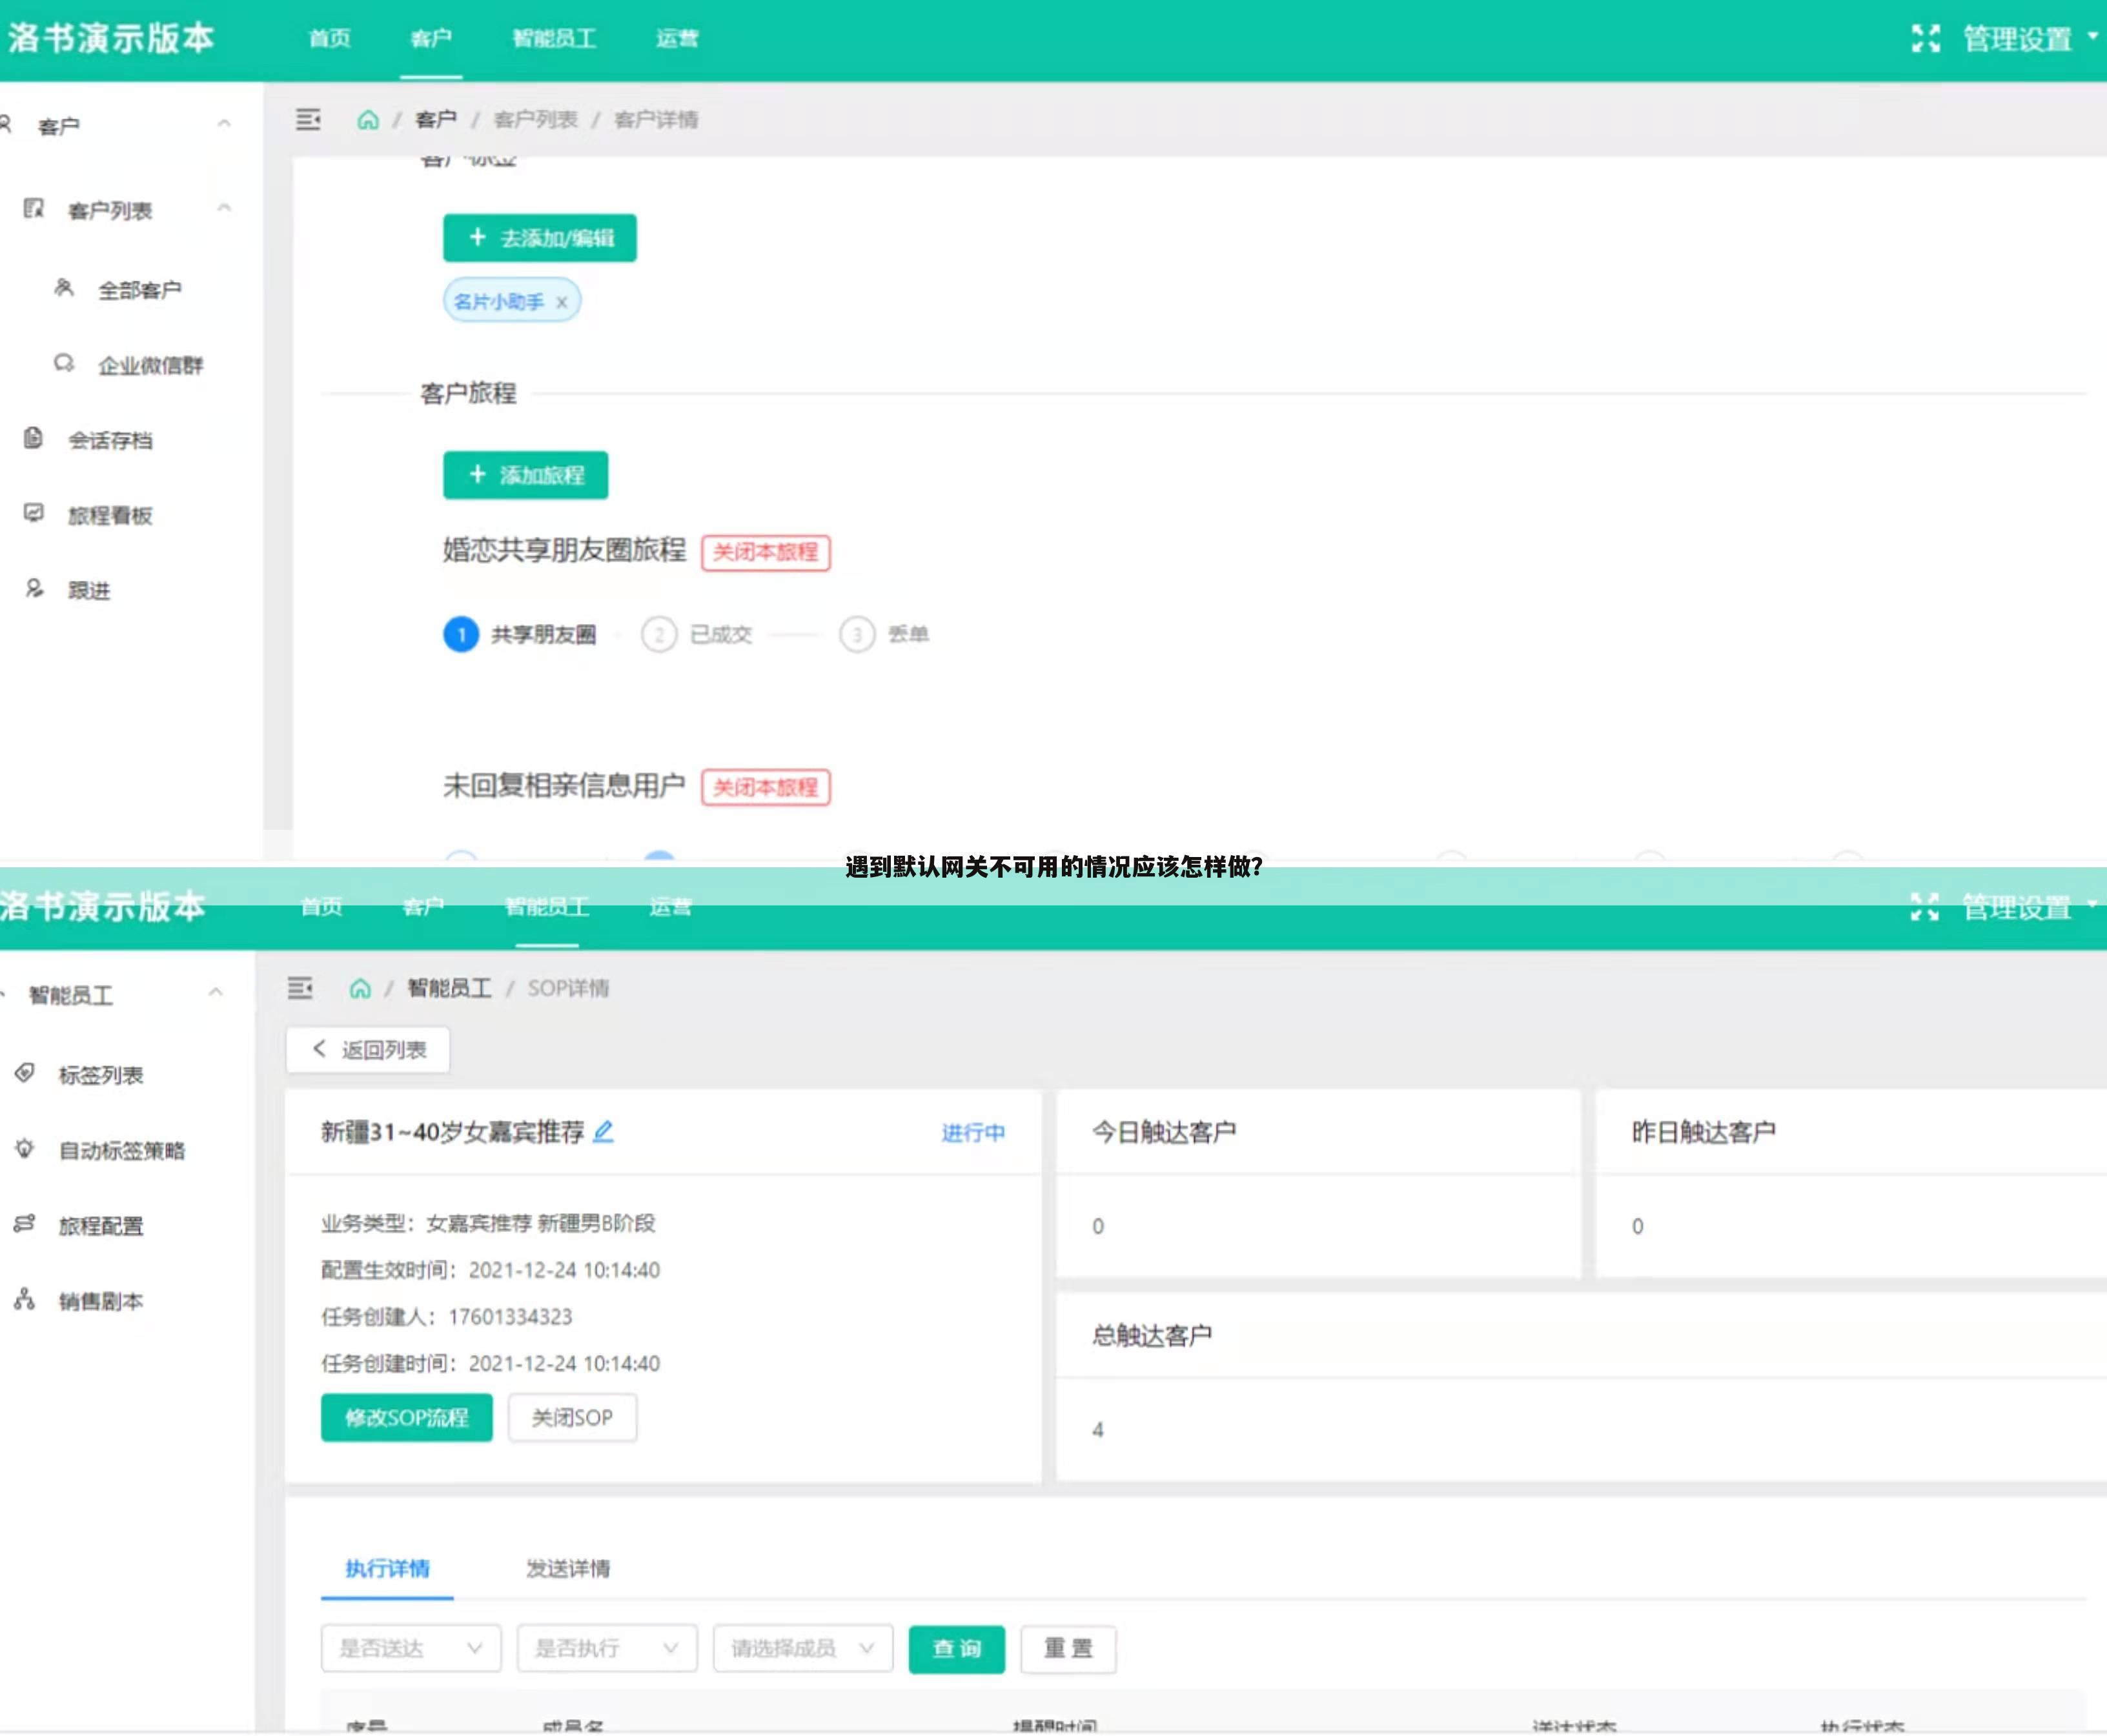
Task: Open the 请选择成员 dropdown
Action: [802, 1648]
